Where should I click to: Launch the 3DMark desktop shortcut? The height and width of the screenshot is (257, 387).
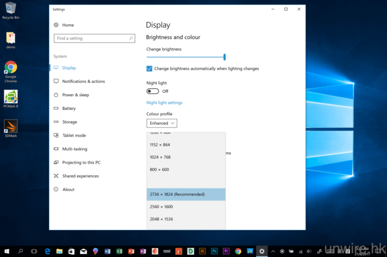tap(11, 126)
